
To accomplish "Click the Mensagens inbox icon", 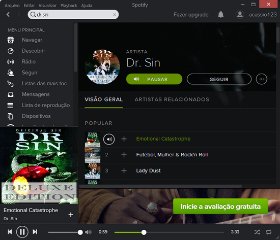I will pyautogui.click(x=10, y=94).
